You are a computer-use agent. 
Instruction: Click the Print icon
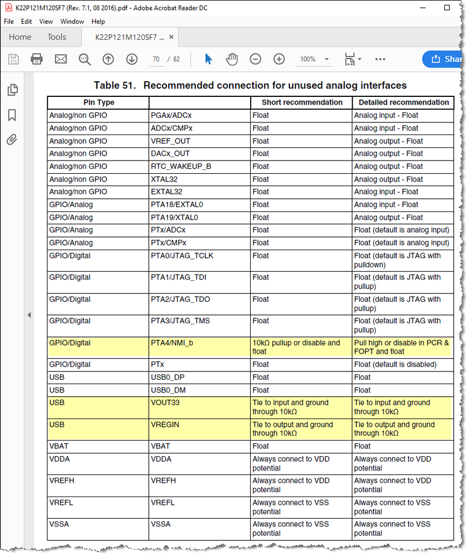coord(37,59)
